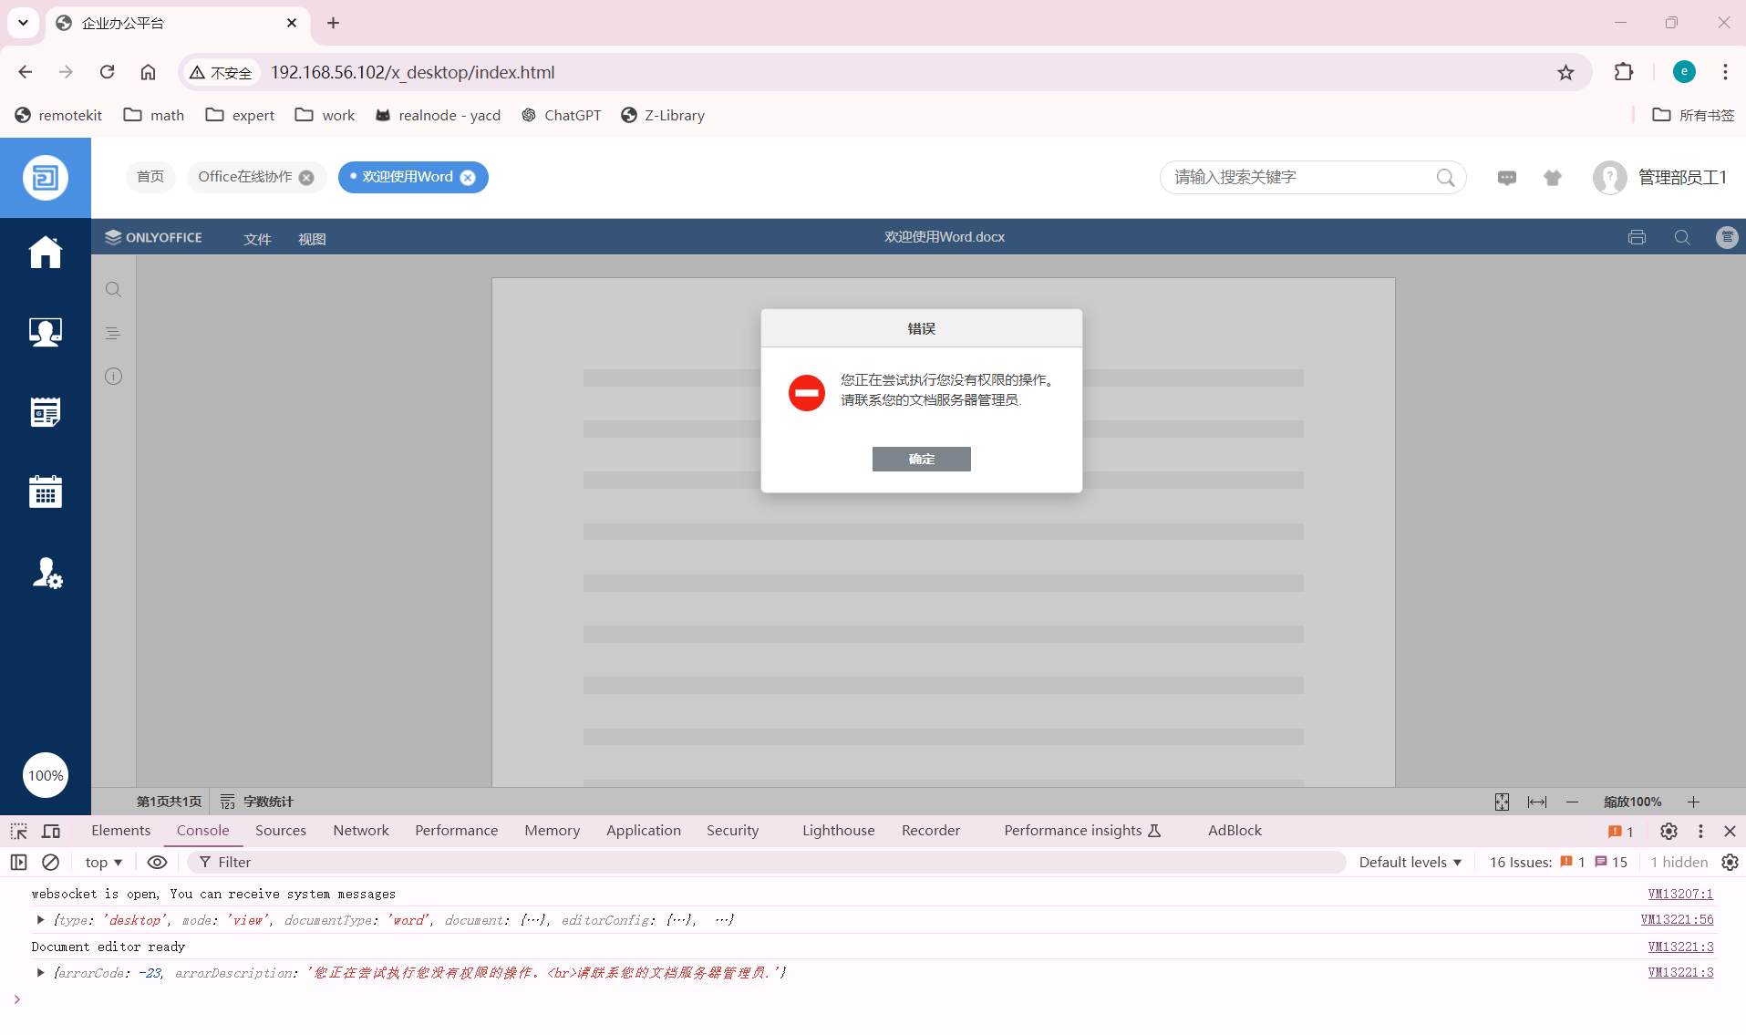The height and width of the screenshot is (1035, 1746).
Task: Toggle device toolbar emulation icon
Action: pos(51,831)
